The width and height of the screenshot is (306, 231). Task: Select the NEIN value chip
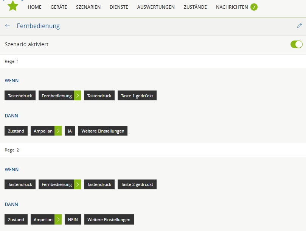pyautogui.click(x=73, y=220)
